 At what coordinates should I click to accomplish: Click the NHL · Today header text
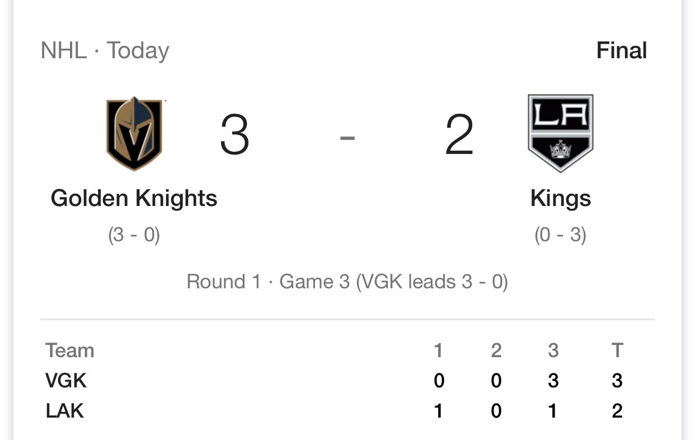[x=105, y=51]
